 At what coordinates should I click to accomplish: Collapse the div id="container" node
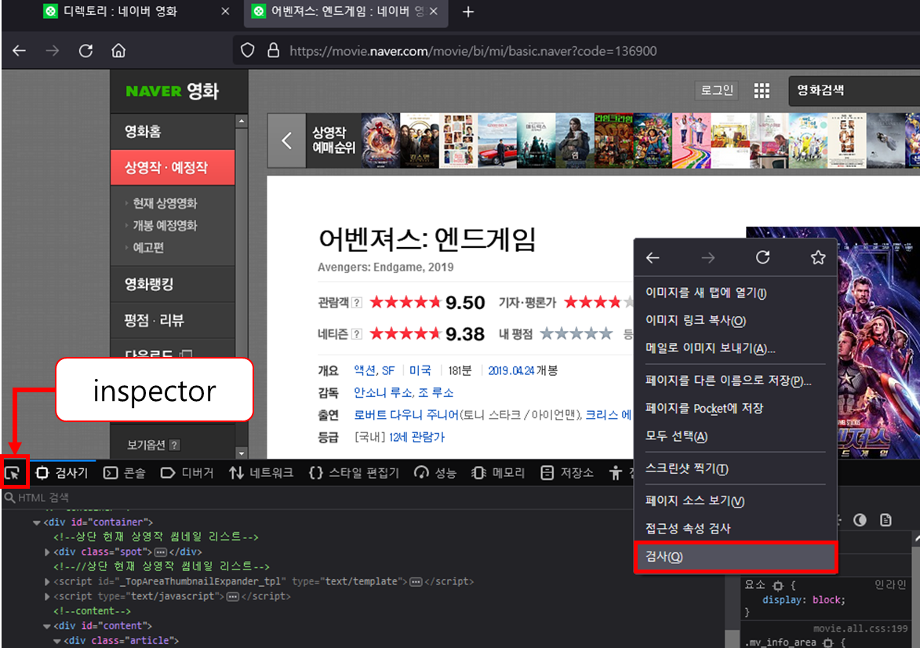(x=37, y=522)
